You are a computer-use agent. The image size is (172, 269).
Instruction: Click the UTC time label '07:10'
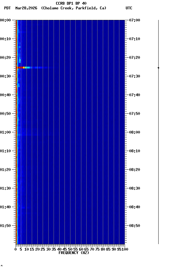[135, 39]
